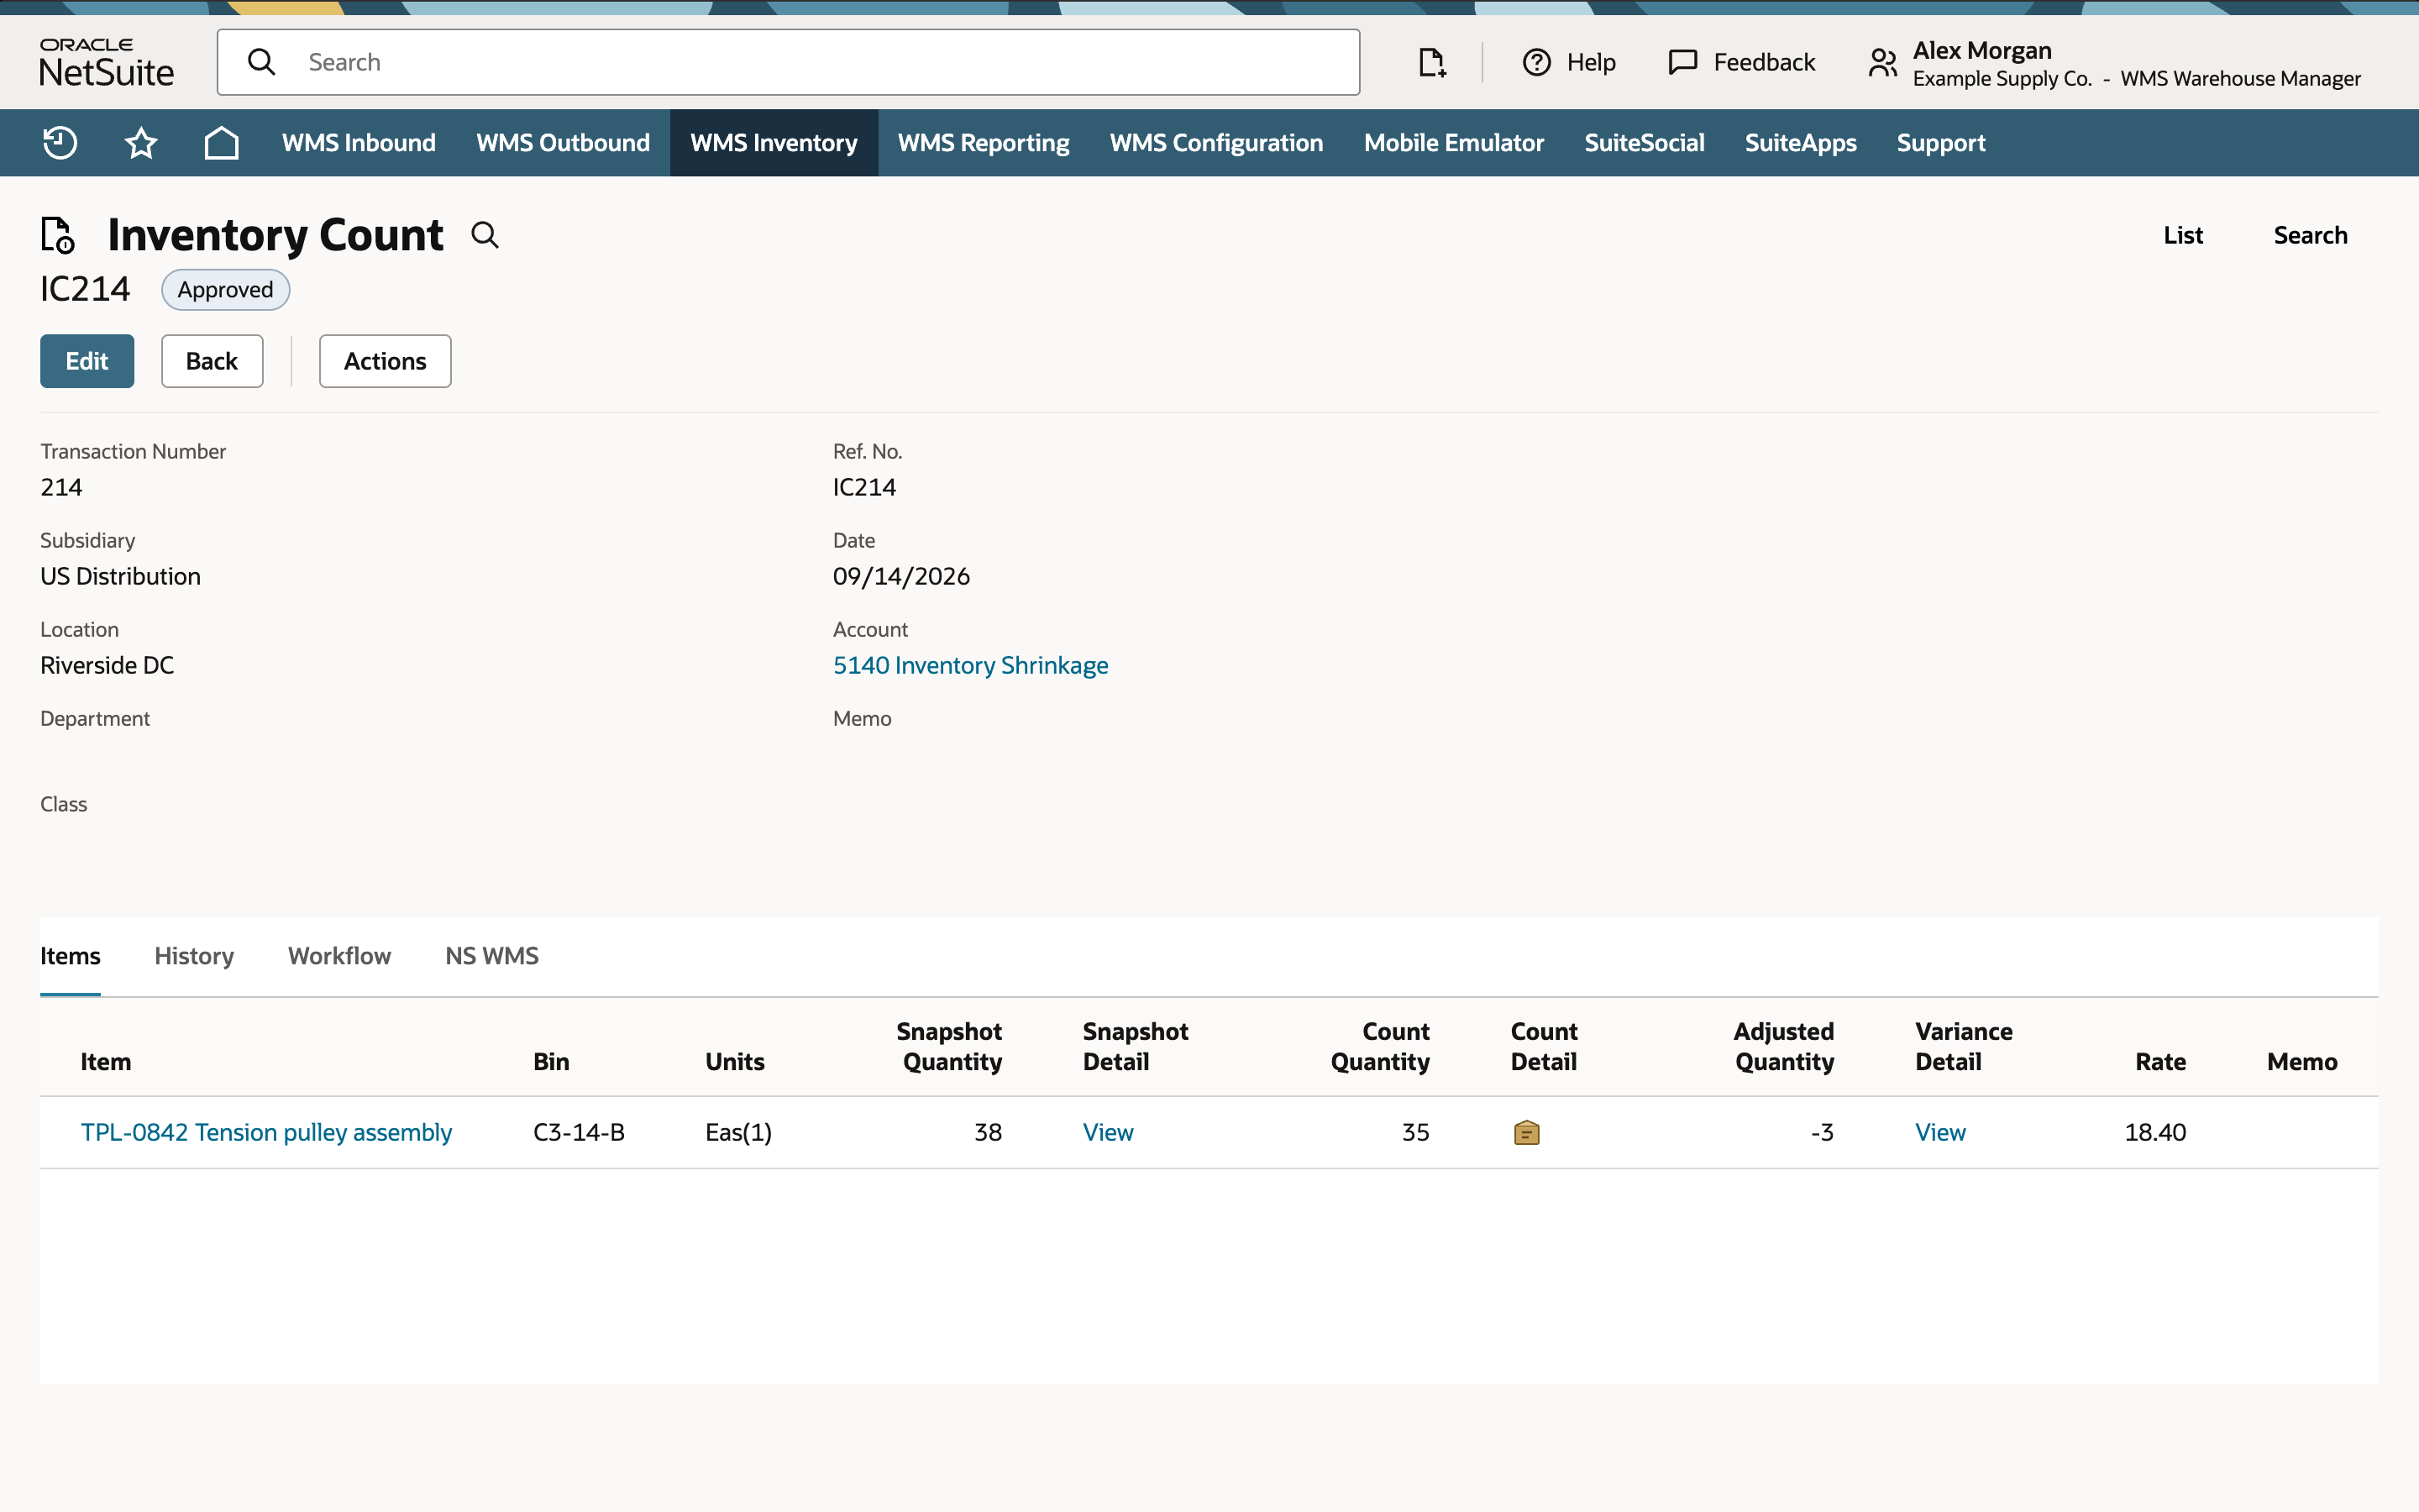This screenshot has height=1512, width=2419.
Task: Switch to the History tab
Action: tap(194, 956)
